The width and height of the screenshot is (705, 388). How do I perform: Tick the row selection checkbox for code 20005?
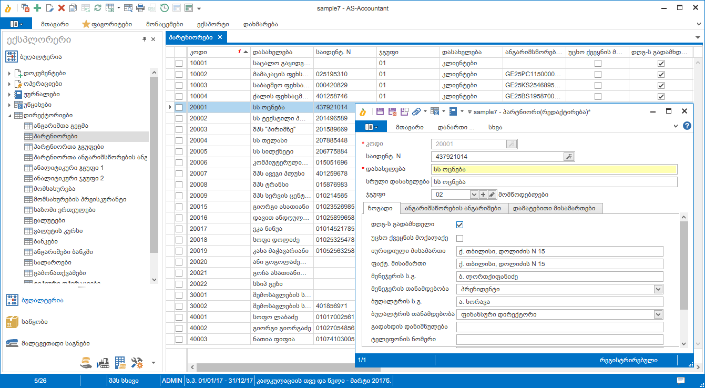click(179, 151)
